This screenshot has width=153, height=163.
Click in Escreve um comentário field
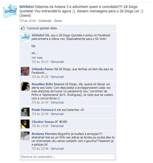[x=68, y=157]
